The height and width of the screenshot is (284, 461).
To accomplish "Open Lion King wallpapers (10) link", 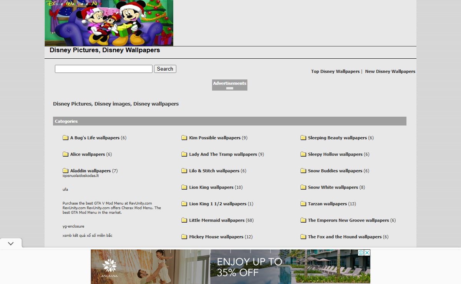I will tap(211, 187).
